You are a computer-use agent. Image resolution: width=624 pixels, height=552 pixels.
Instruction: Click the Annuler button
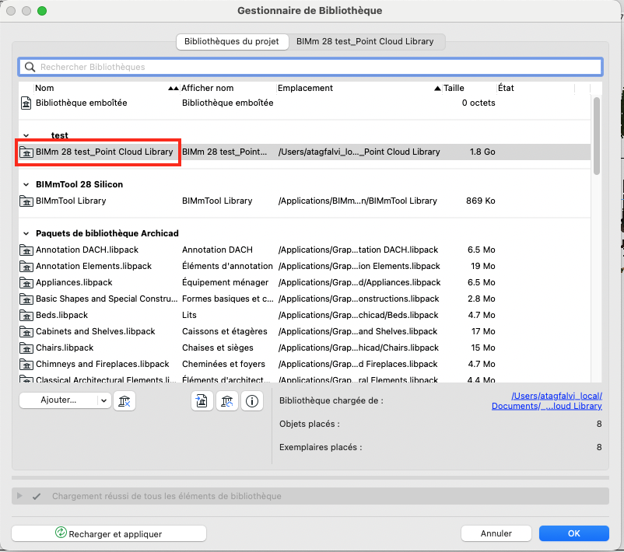496,533
